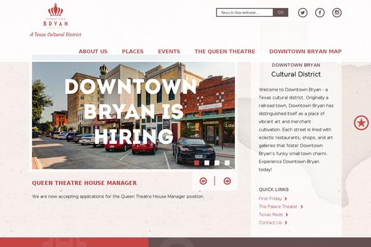Viewport: 371px width, 247px height.
Task: Go to previous slide with left arrow
Action: pos(203,181)
